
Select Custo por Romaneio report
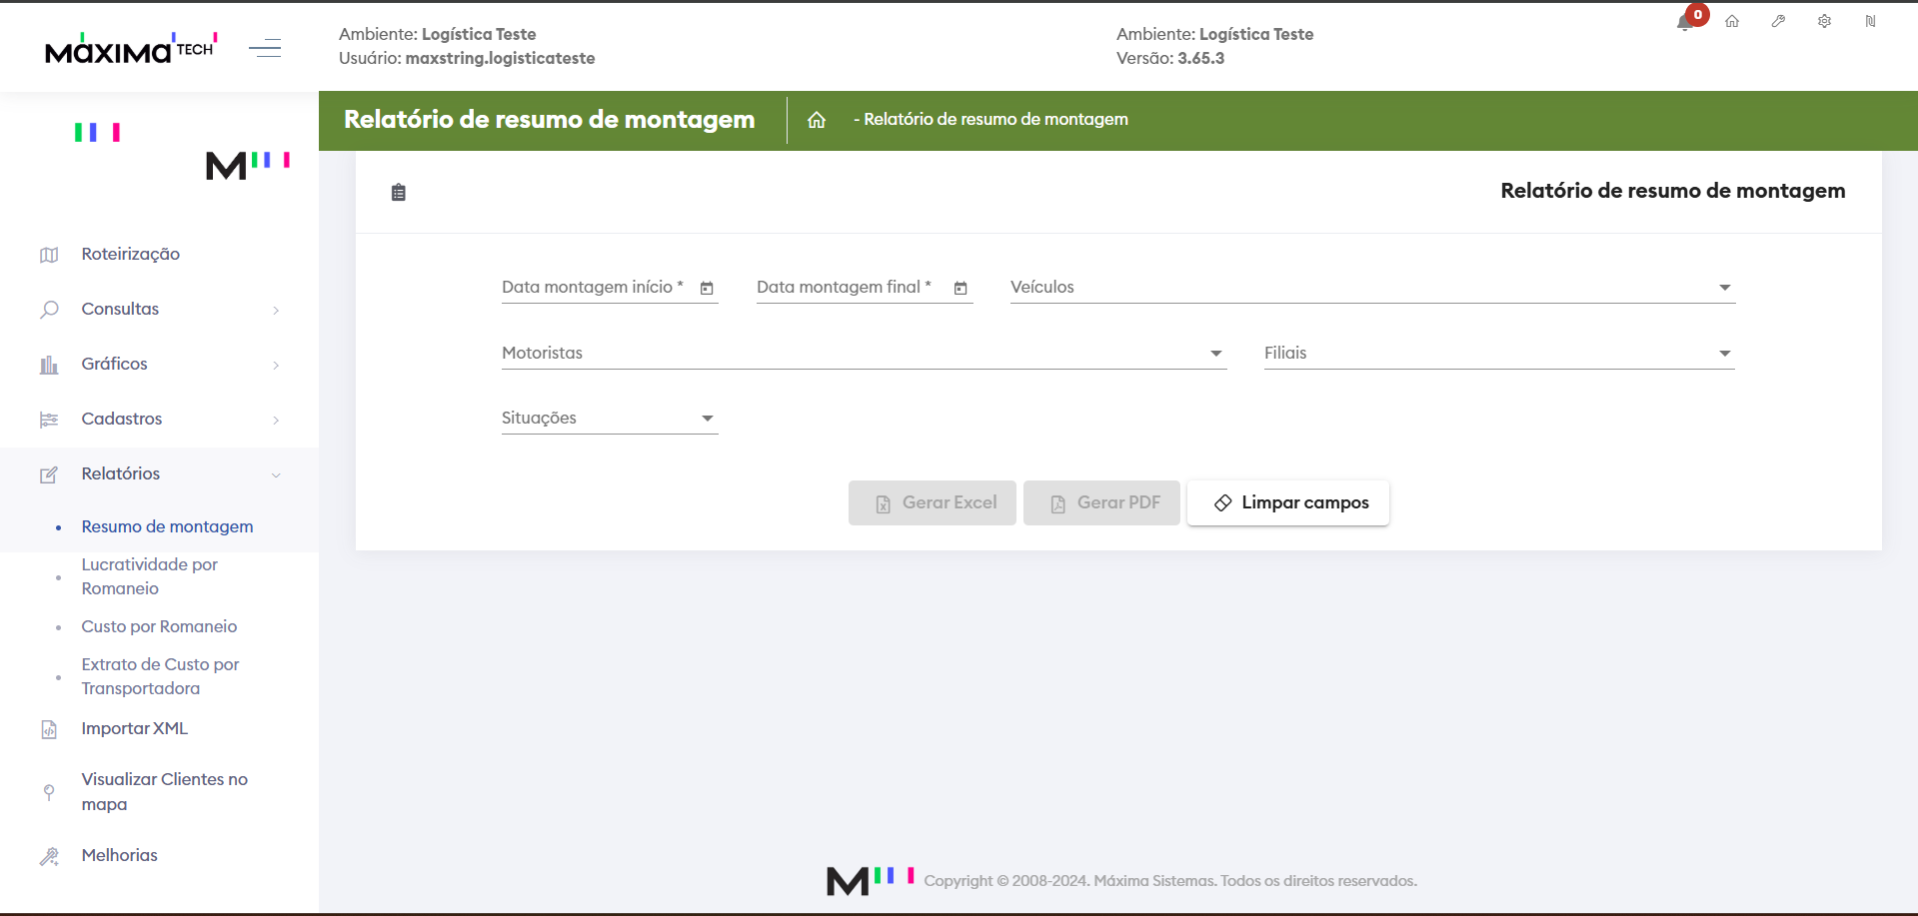(x=159, y=626)
